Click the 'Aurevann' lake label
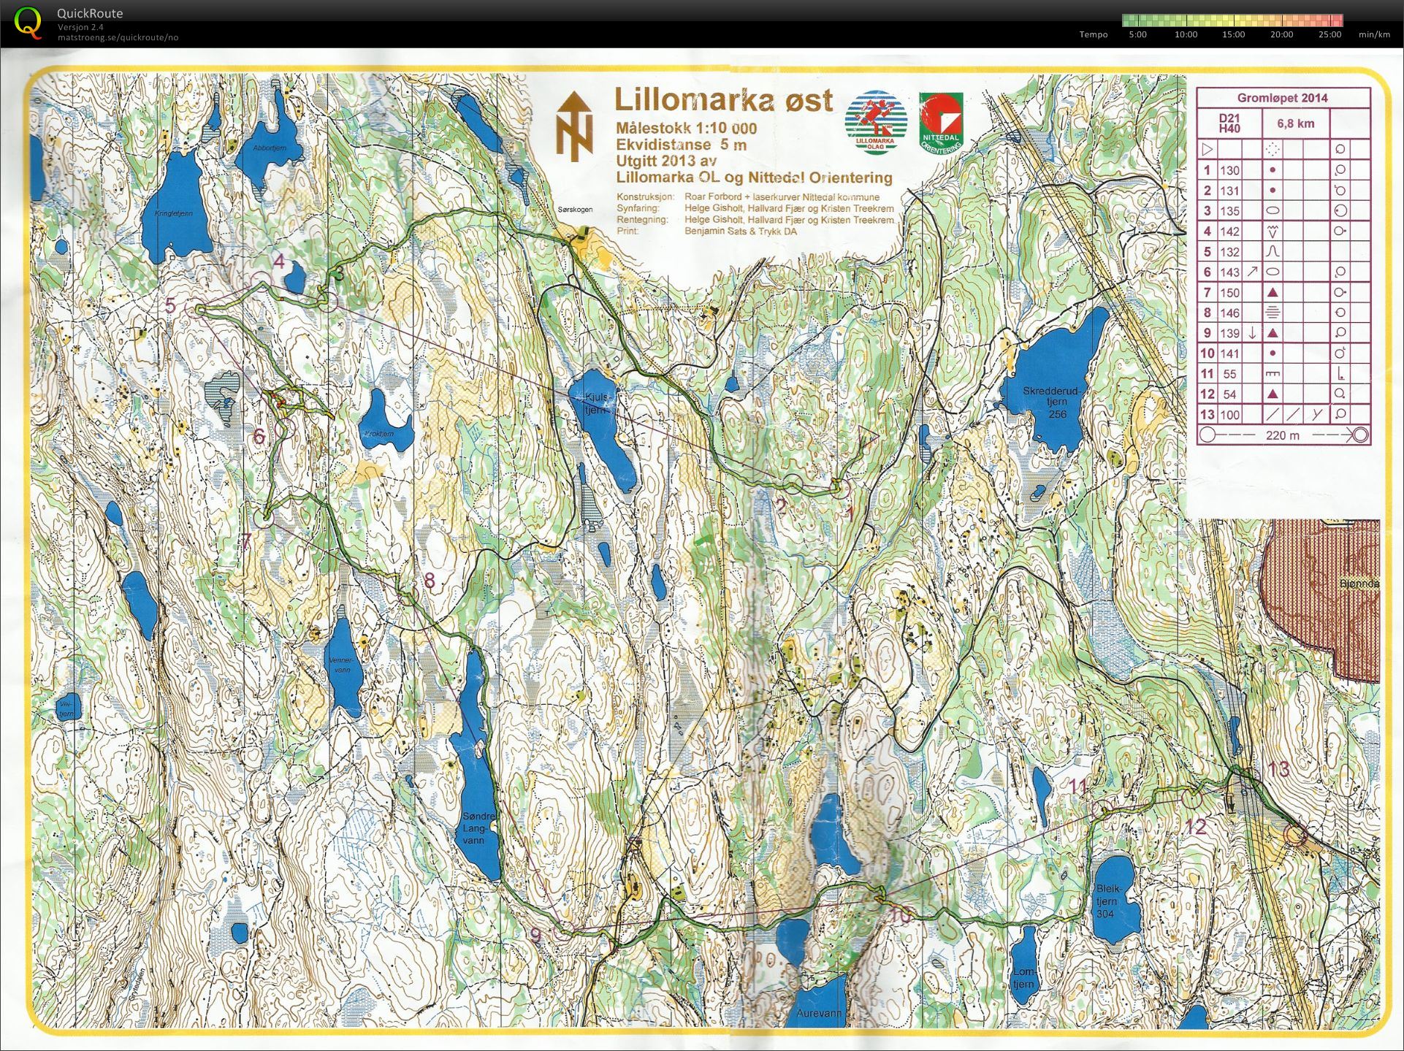This screenshot has width=1404, height=1051. tap(819, 1014)
